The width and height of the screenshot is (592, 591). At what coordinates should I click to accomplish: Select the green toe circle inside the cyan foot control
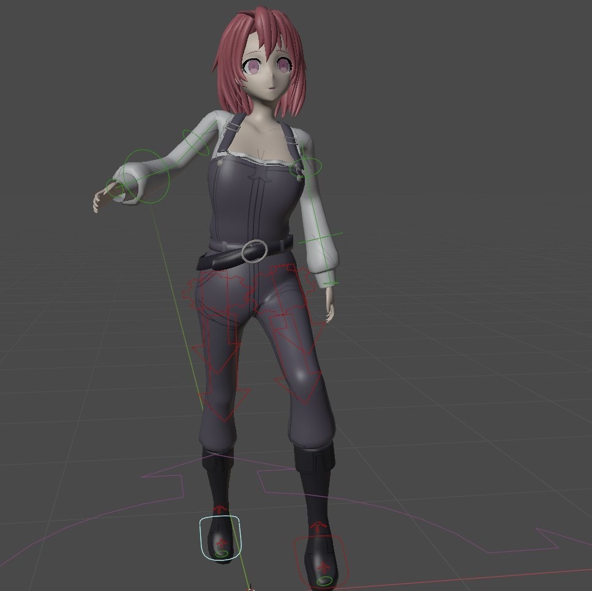[222, 554]
